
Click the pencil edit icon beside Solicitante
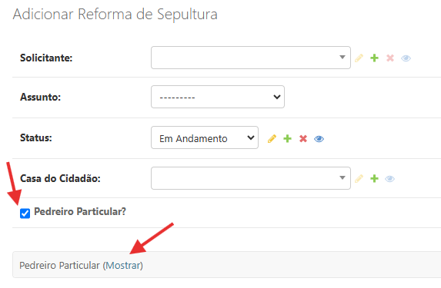(359, 58)
